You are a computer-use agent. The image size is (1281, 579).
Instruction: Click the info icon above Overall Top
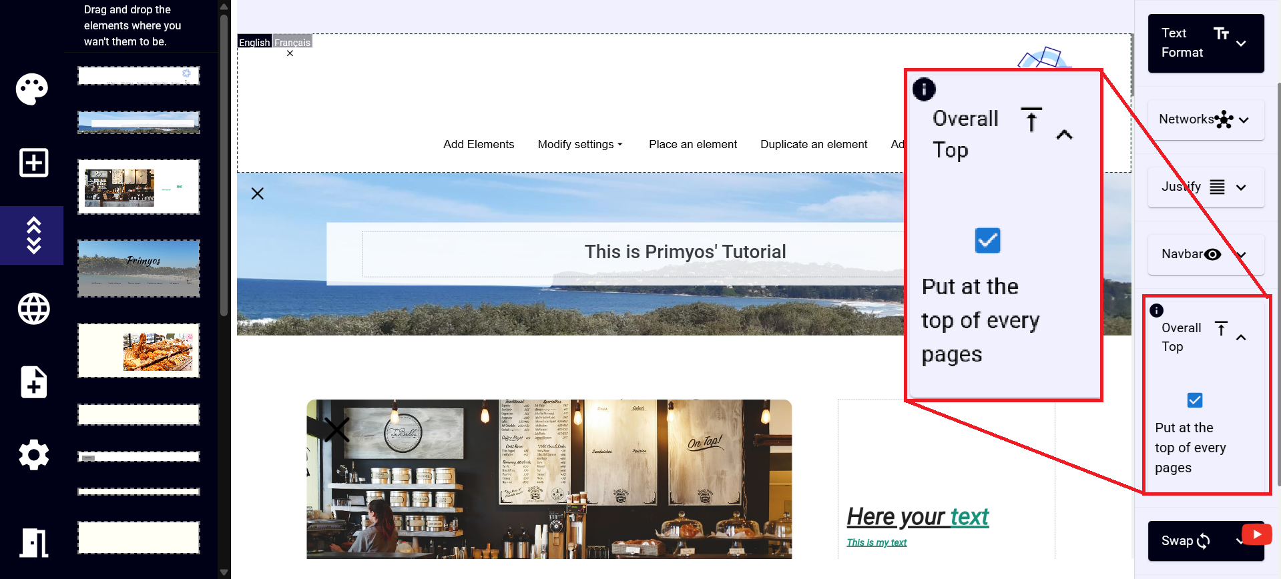[x=1156, y=311]
